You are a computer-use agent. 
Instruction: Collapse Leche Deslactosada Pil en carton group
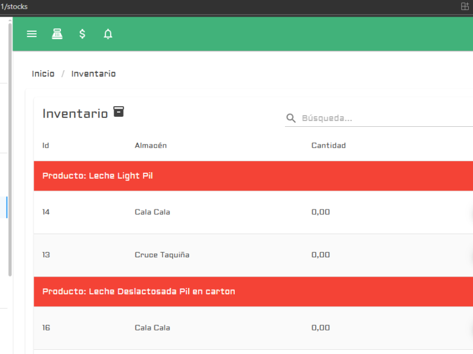pyautogui.click(x=139, y=291)
